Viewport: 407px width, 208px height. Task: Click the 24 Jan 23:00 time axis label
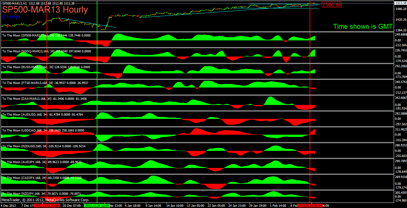(x=237, y=205)
